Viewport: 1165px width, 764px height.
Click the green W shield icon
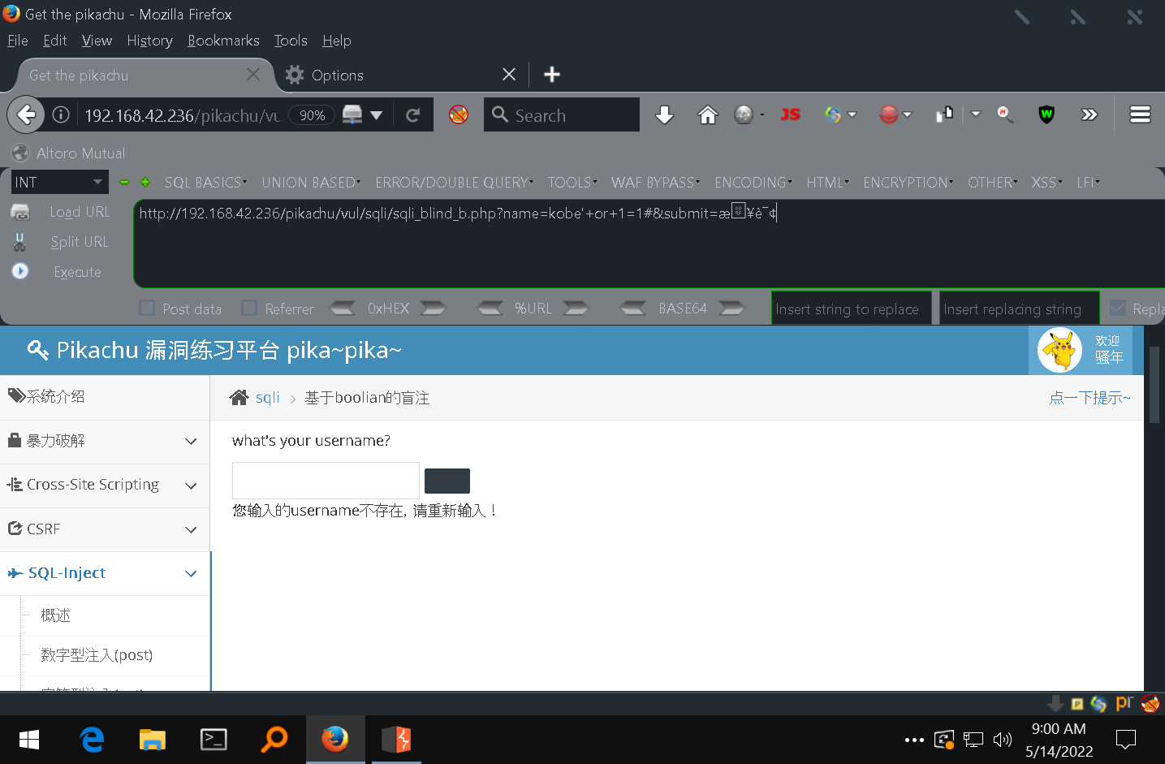click(1046, 115)
